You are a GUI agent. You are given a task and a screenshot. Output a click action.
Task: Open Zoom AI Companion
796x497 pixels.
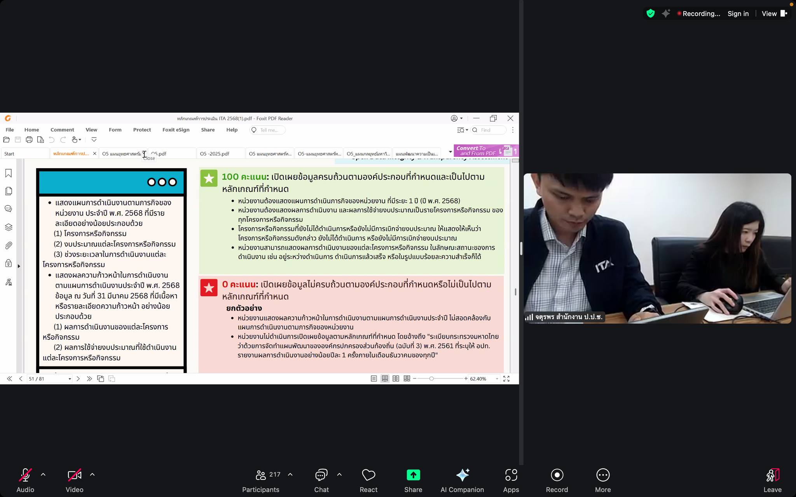(x=462, y=481)
